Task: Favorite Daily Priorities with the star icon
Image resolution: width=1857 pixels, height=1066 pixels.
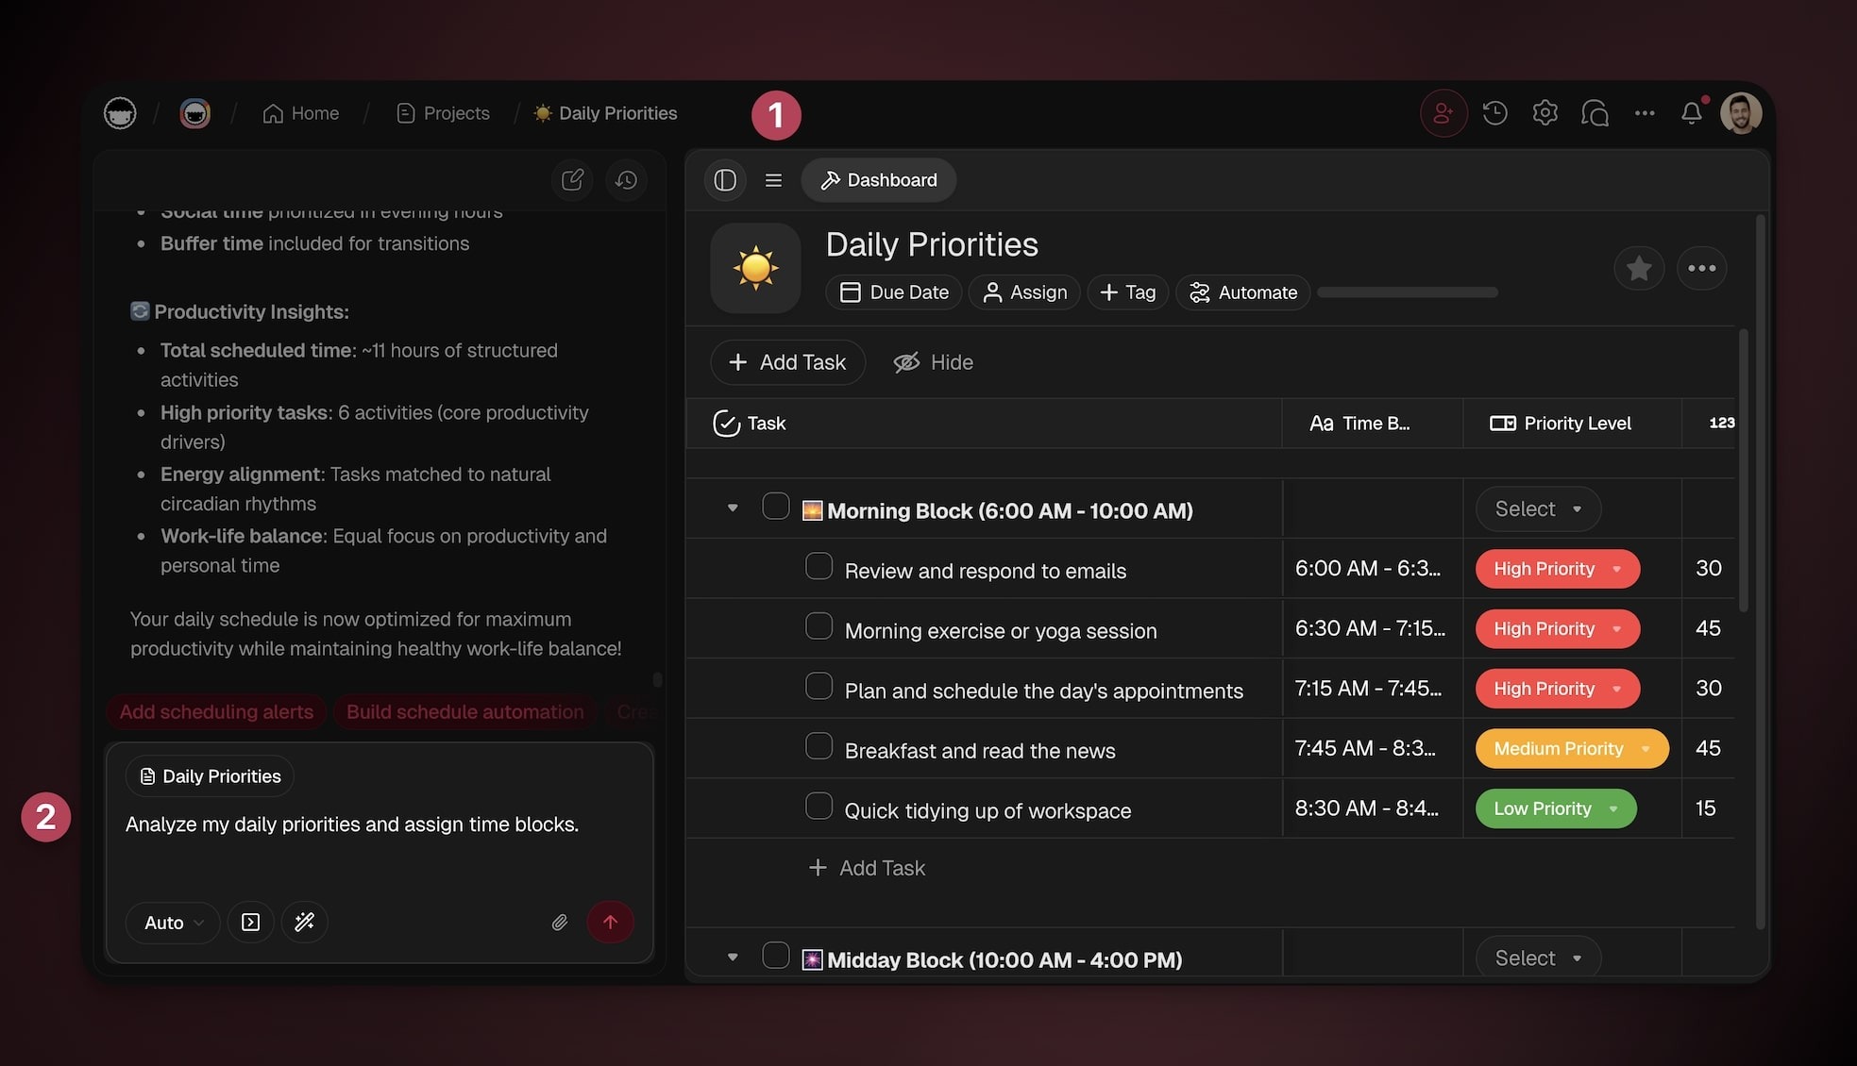Action: click(x=1639, y=269)
